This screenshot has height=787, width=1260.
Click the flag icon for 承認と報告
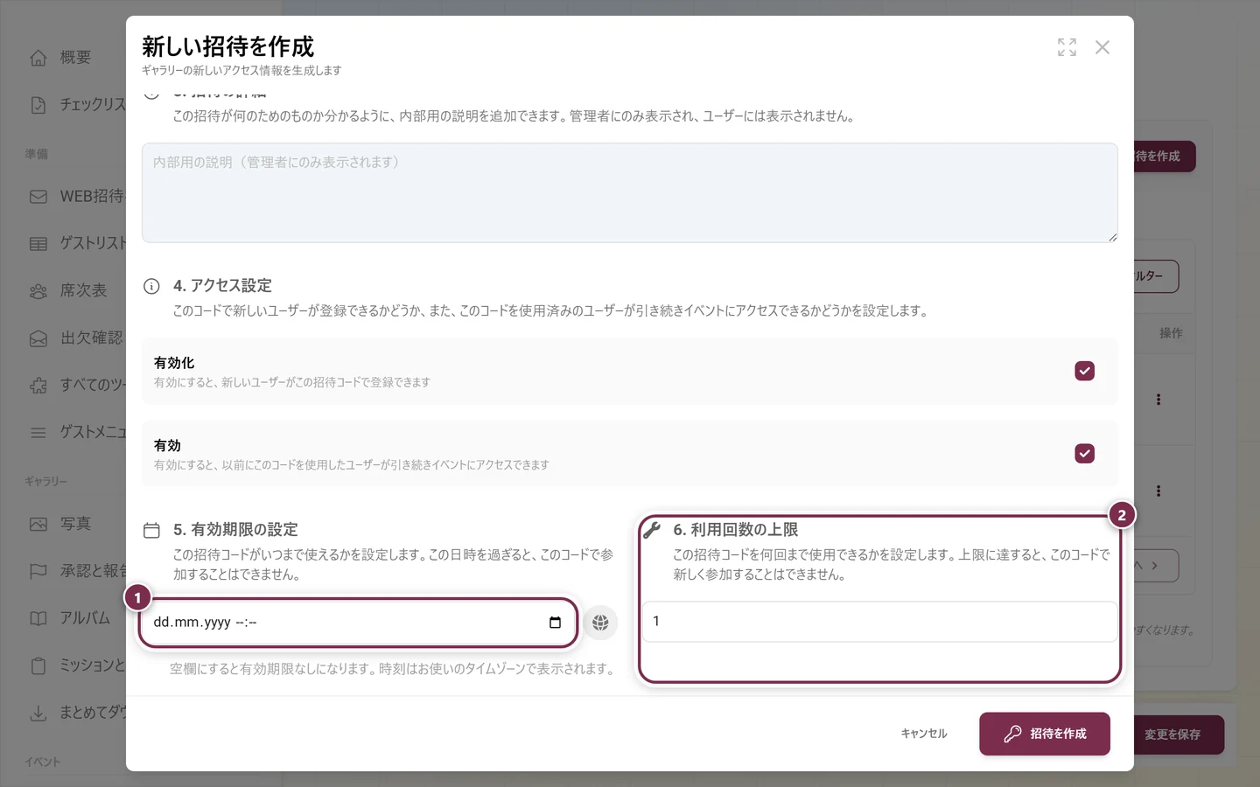click(x=38, y=571)
